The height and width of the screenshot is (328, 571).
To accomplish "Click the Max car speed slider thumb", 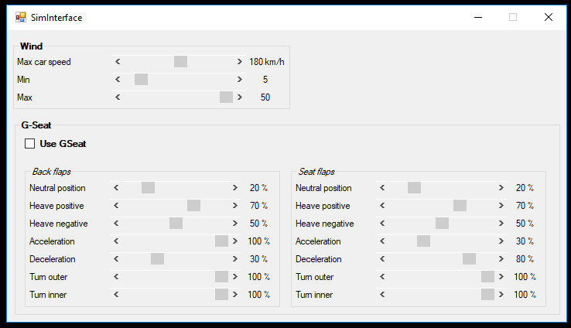I will pyautogui.click(x=180, y=62).
